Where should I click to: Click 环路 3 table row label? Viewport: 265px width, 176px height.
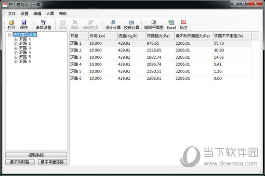pyautogui.click(x=76, y=57)
